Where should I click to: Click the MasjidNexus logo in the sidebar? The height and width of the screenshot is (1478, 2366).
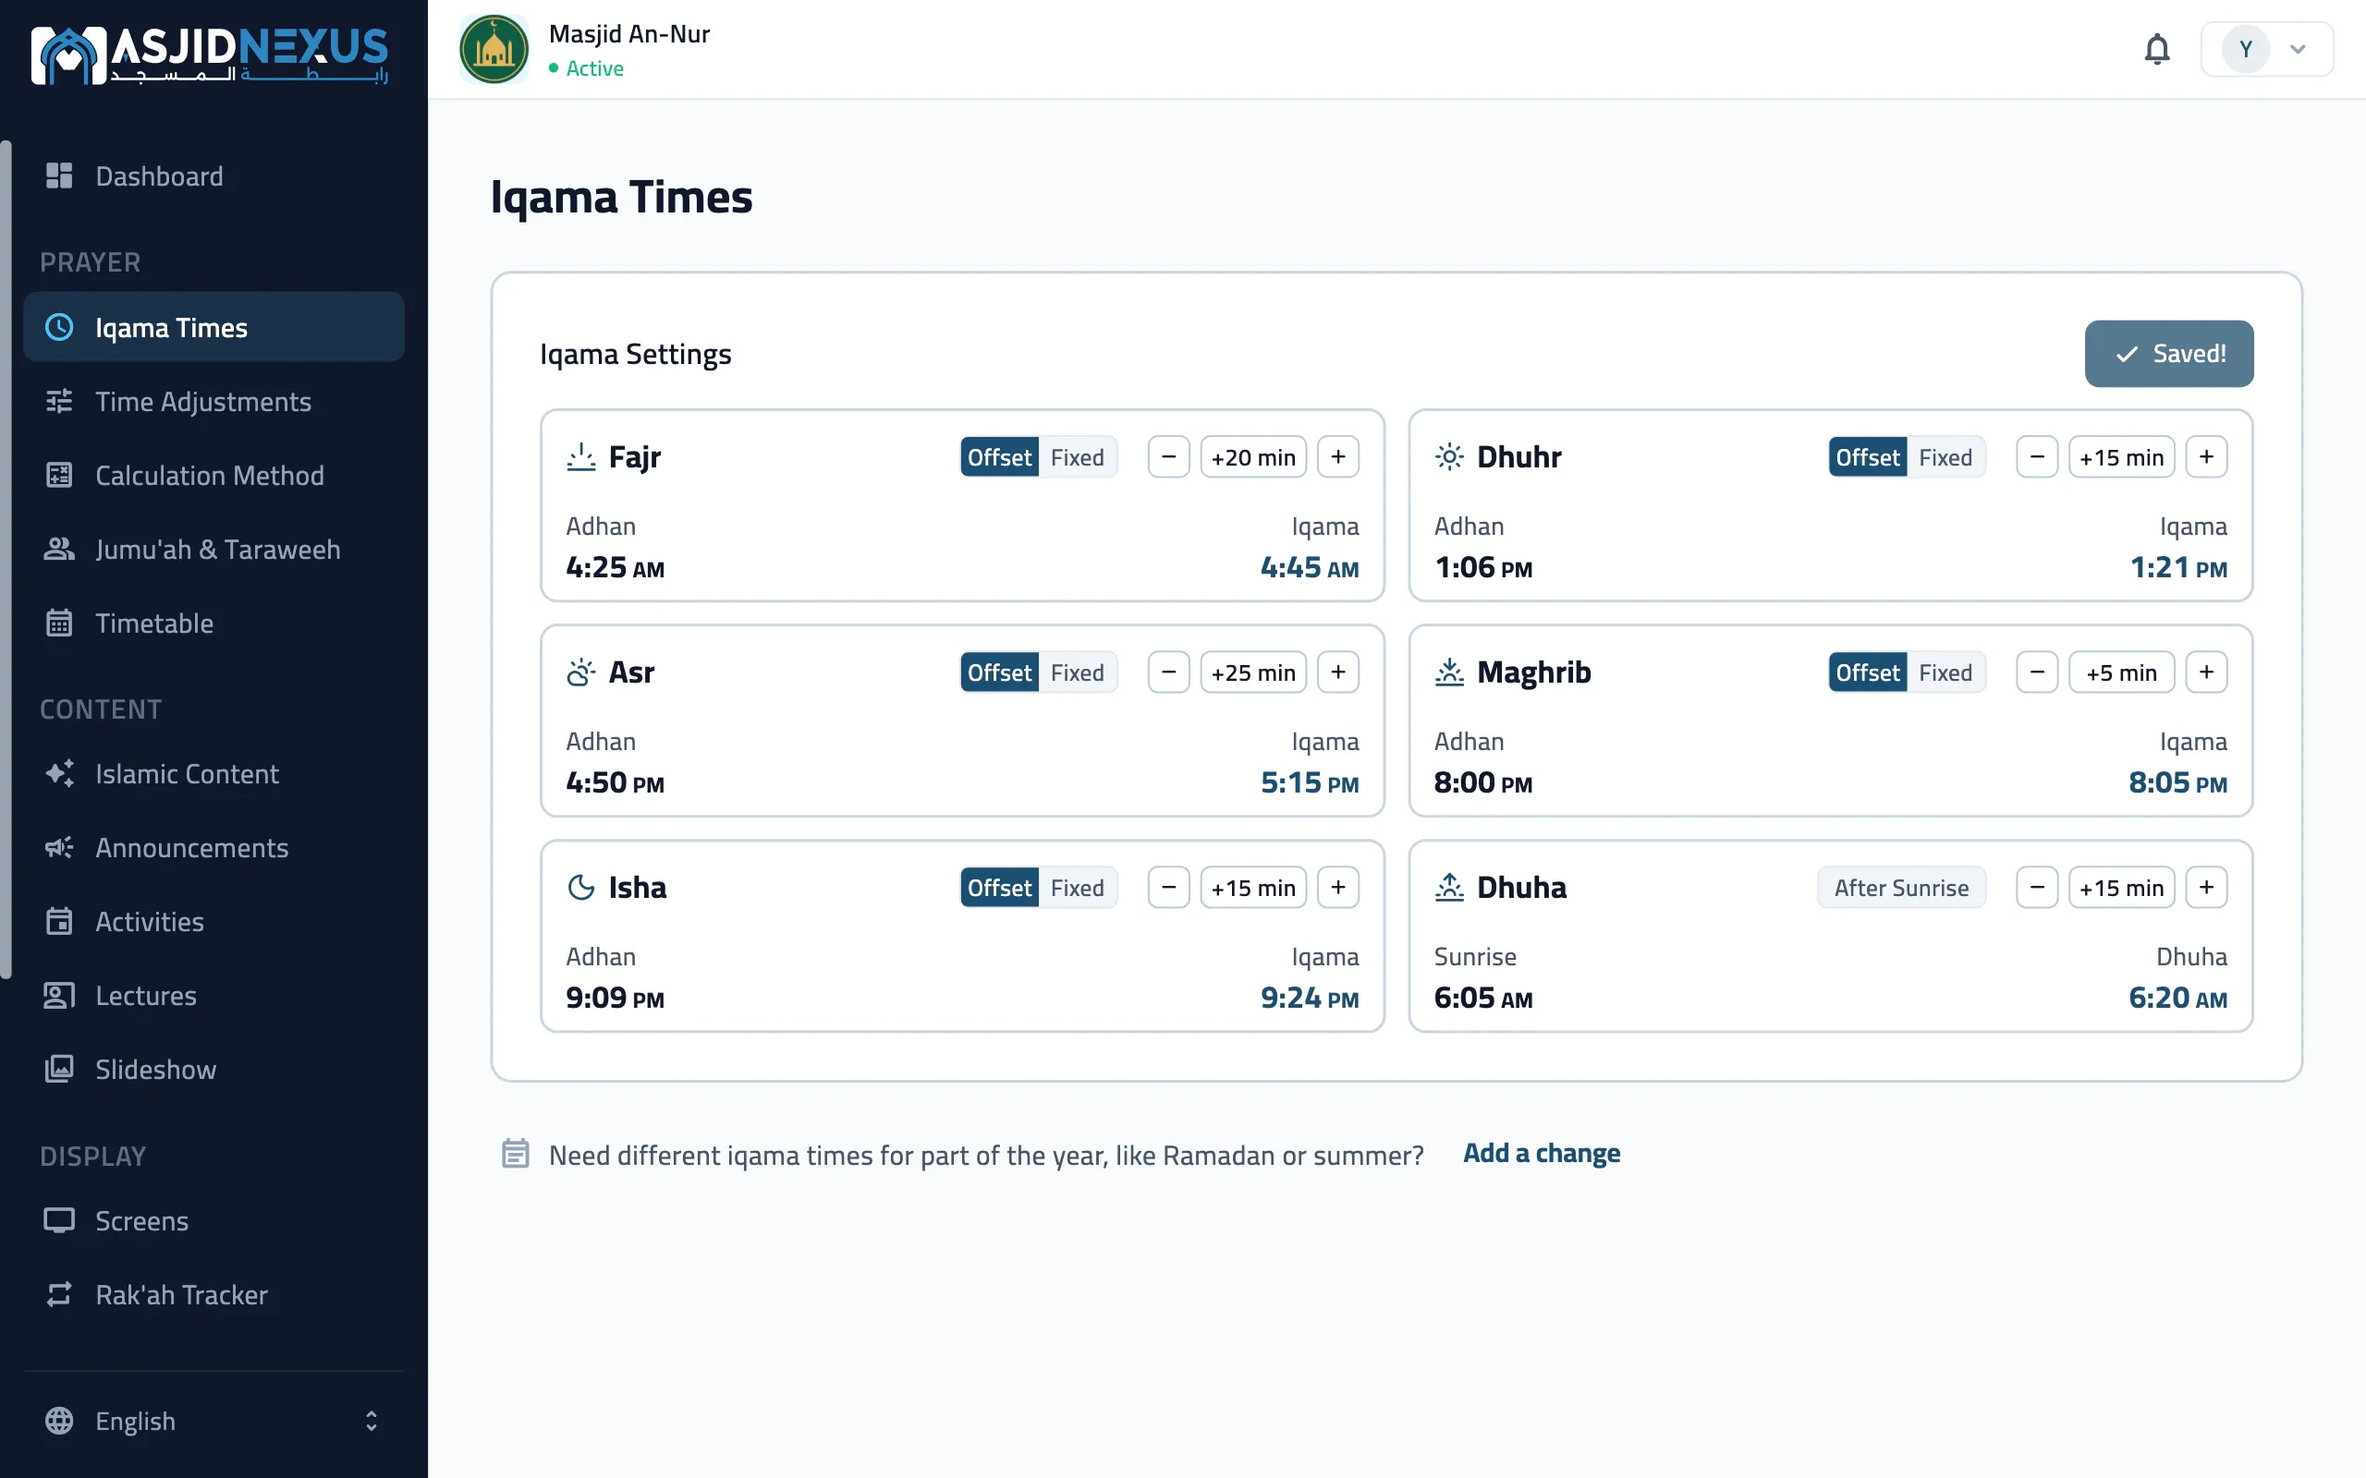[x=210, y=54]
